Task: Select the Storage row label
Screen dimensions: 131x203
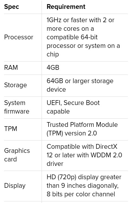Action: click(x=16, y=85)
